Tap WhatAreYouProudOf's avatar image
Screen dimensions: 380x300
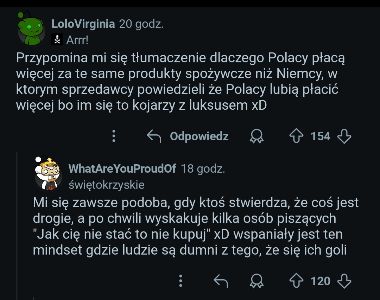(x=48, y=174)
